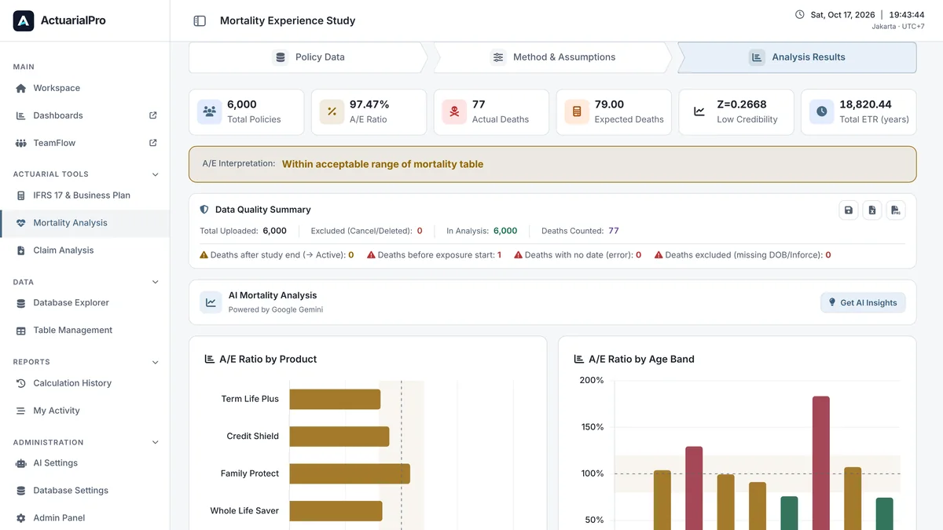
Task: Click the Whole Life Saver bar
Action: tap(336, 511)
